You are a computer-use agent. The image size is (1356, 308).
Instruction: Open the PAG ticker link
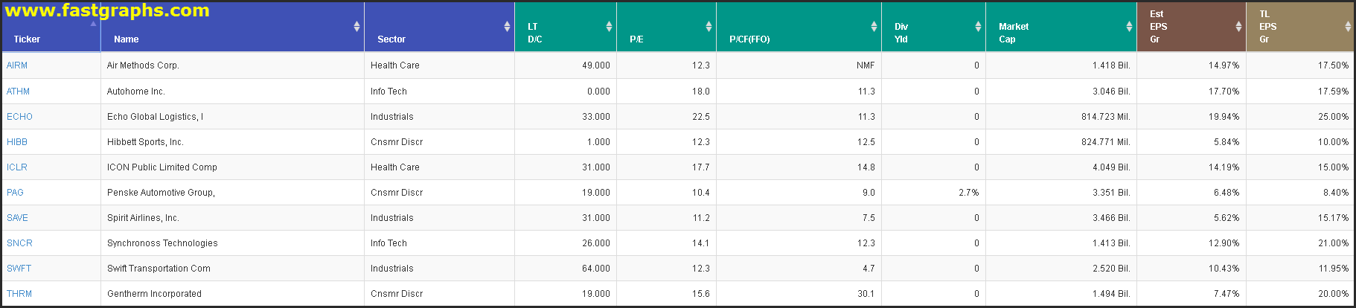coord(15,193)
